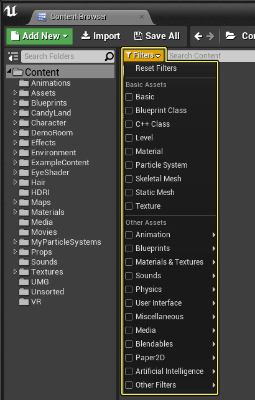
Task: Click the Search Content field
Action: click(211, 56)
